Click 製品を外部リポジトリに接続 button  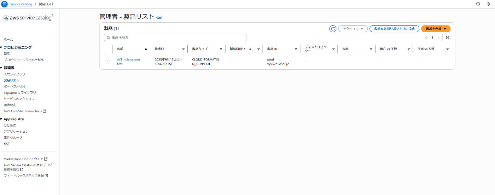coord(394,29)
